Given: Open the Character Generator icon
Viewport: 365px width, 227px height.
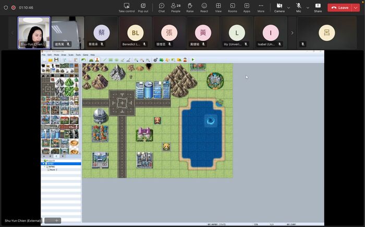Looking at the screenshot, I should (185, 60).
